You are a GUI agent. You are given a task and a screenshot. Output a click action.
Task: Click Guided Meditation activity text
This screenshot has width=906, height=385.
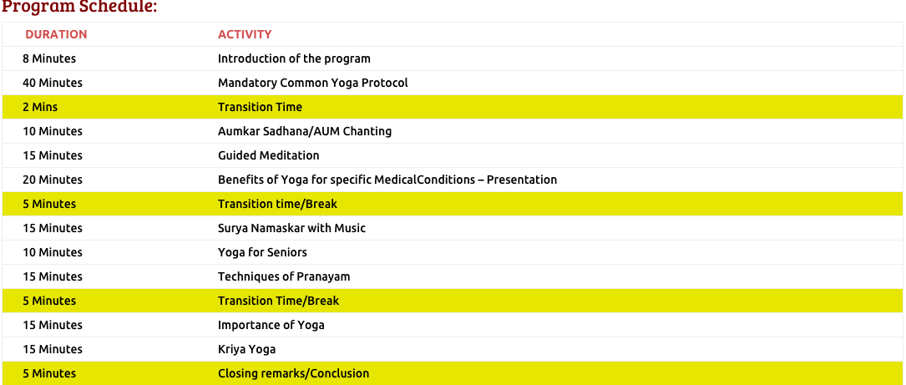coord(269,155)
